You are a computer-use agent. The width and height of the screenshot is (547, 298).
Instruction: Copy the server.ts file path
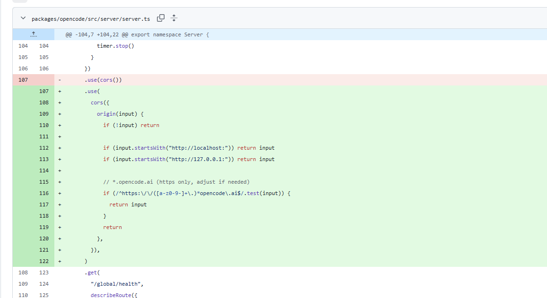tap(160, 18)
